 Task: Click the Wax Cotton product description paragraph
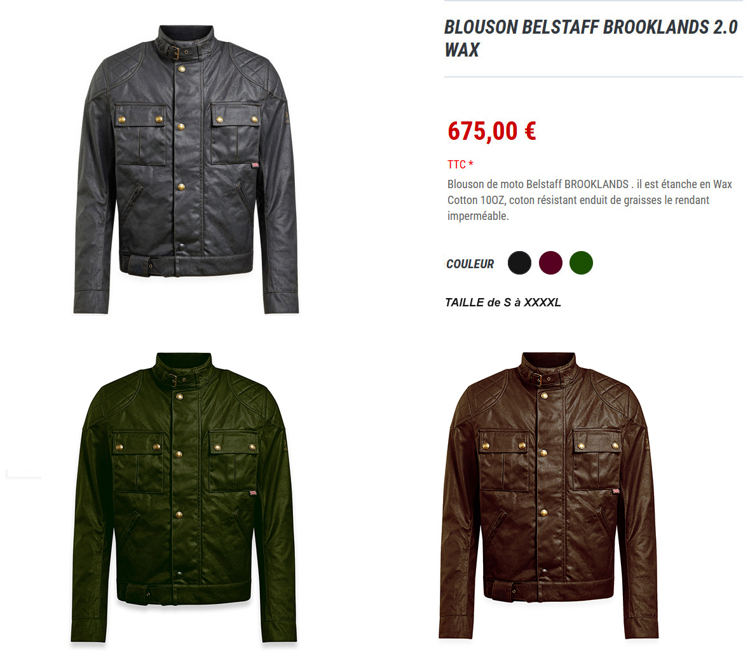[590, 200]
